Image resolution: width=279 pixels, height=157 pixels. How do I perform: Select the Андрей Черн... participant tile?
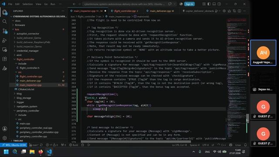[x=263, y=53]
